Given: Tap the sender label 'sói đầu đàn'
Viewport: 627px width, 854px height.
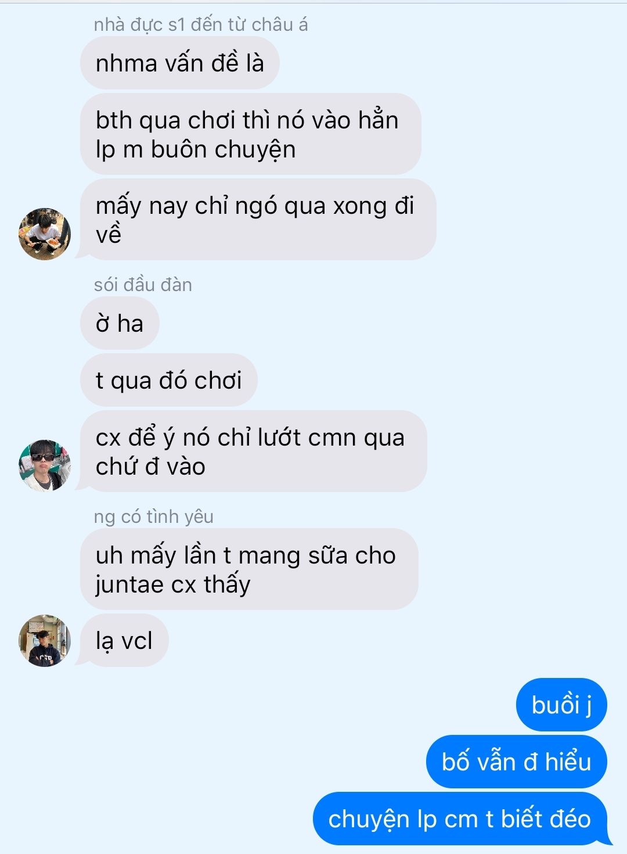Looking at the screenshot, I should pos(143,285).
